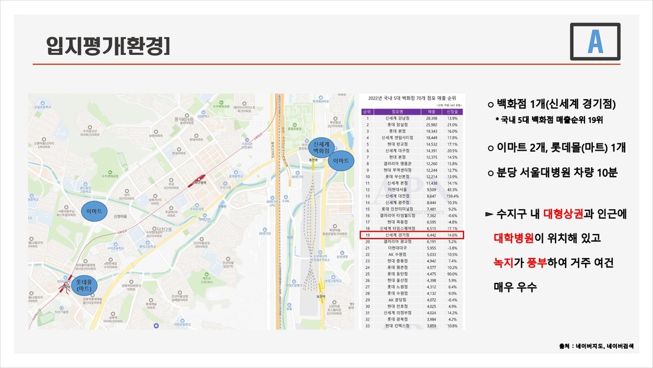Click the 매출 column header
Viewport: 653px width, 368px height.
tap(432, 112)
